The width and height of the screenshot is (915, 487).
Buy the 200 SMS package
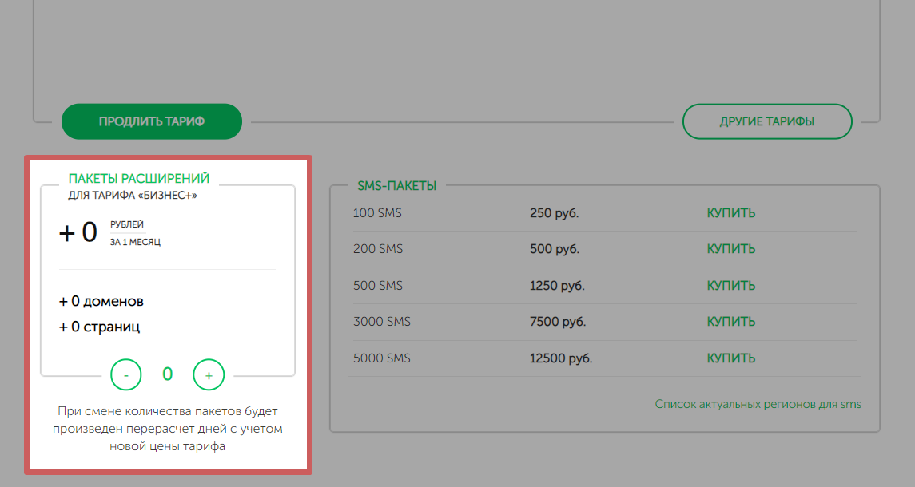pyautogui.click(x=730, y=249)
